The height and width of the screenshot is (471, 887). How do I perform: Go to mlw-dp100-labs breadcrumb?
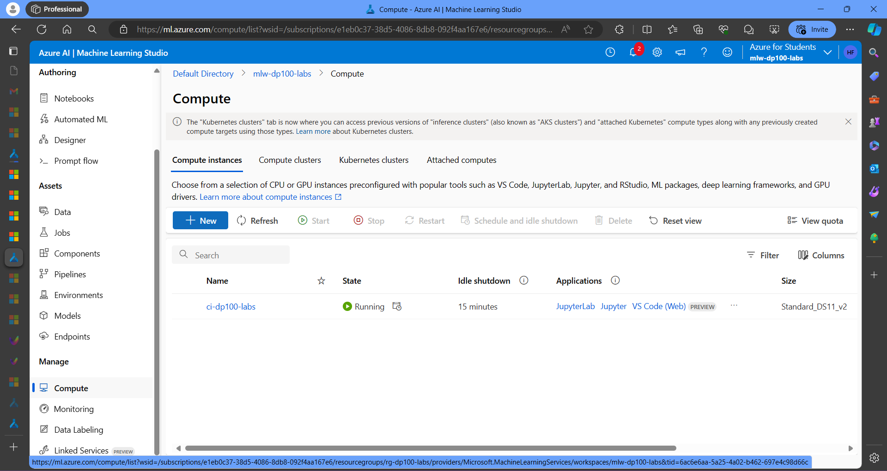[282, 74]
